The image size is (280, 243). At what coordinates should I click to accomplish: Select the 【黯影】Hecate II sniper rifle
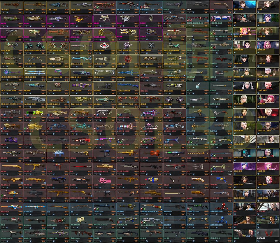pos(35,4)
